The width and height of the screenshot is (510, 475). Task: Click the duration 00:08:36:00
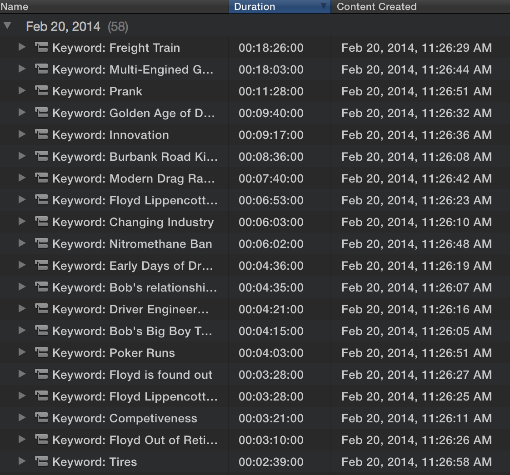click(x=271, y=157)
